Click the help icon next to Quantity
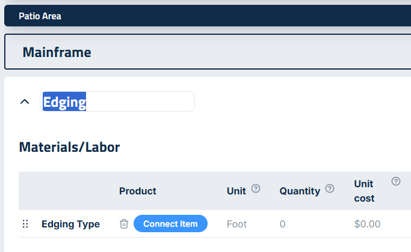The image size is (411, 252). tap(330, 189)
